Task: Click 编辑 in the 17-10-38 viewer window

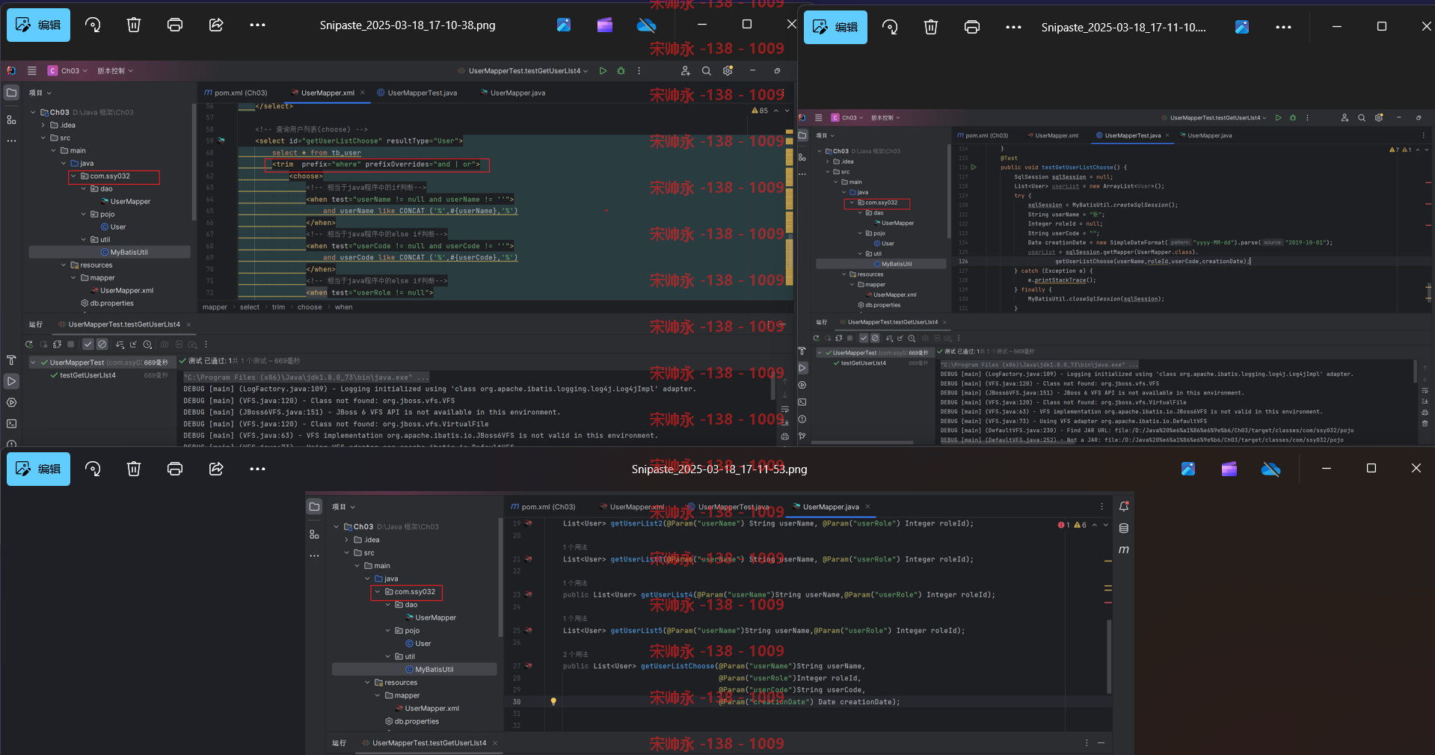Action: (38, 25)
